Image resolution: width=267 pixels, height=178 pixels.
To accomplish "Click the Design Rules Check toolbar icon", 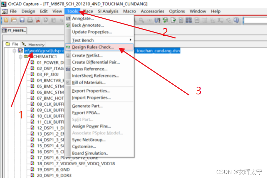I will click(173, 20).
